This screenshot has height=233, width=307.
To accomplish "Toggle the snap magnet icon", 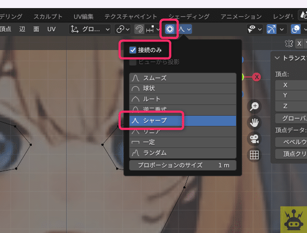I will 139,29.
